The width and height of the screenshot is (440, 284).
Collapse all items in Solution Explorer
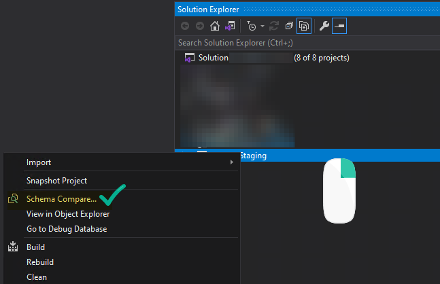tap(289, 26)
